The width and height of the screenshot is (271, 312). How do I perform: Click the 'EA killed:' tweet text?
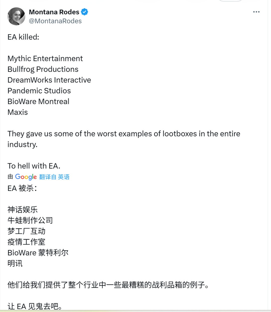pyautogui.click(x=23, y=37)
